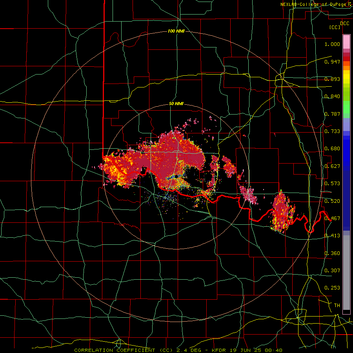Image resolution: width=353 pixels, height=353 pixels.
Task: Click the 0.627 legend value
Action: [332, 166]
